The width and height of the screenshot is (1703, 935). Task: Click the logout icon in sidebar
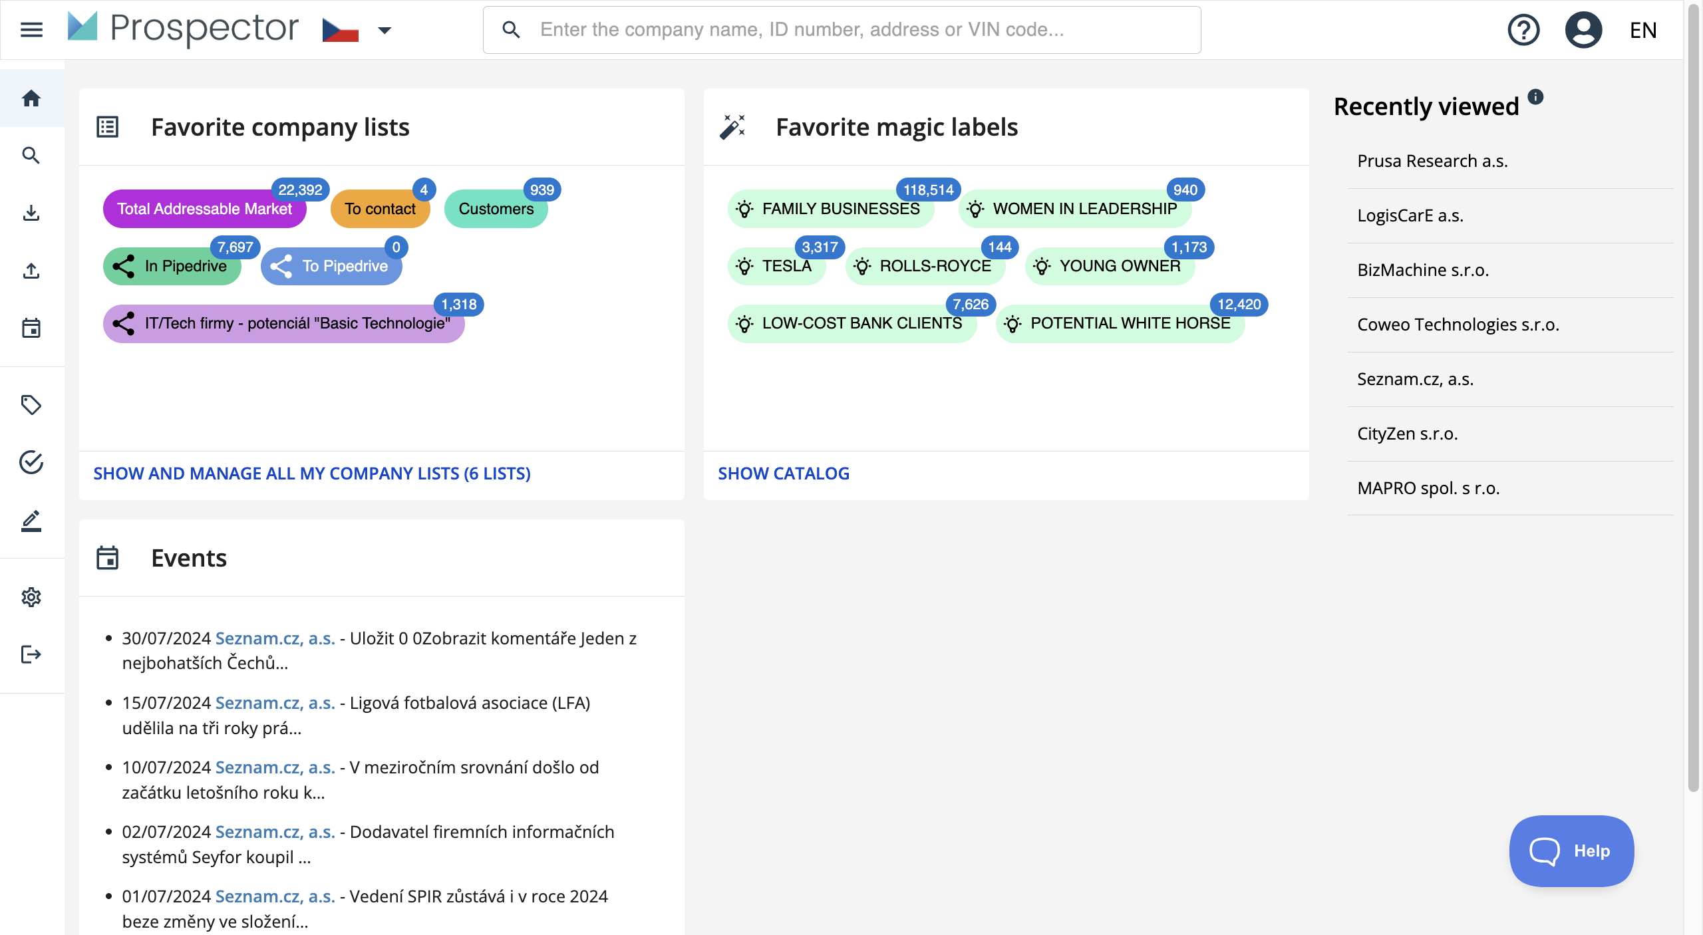tap(31, 654)
